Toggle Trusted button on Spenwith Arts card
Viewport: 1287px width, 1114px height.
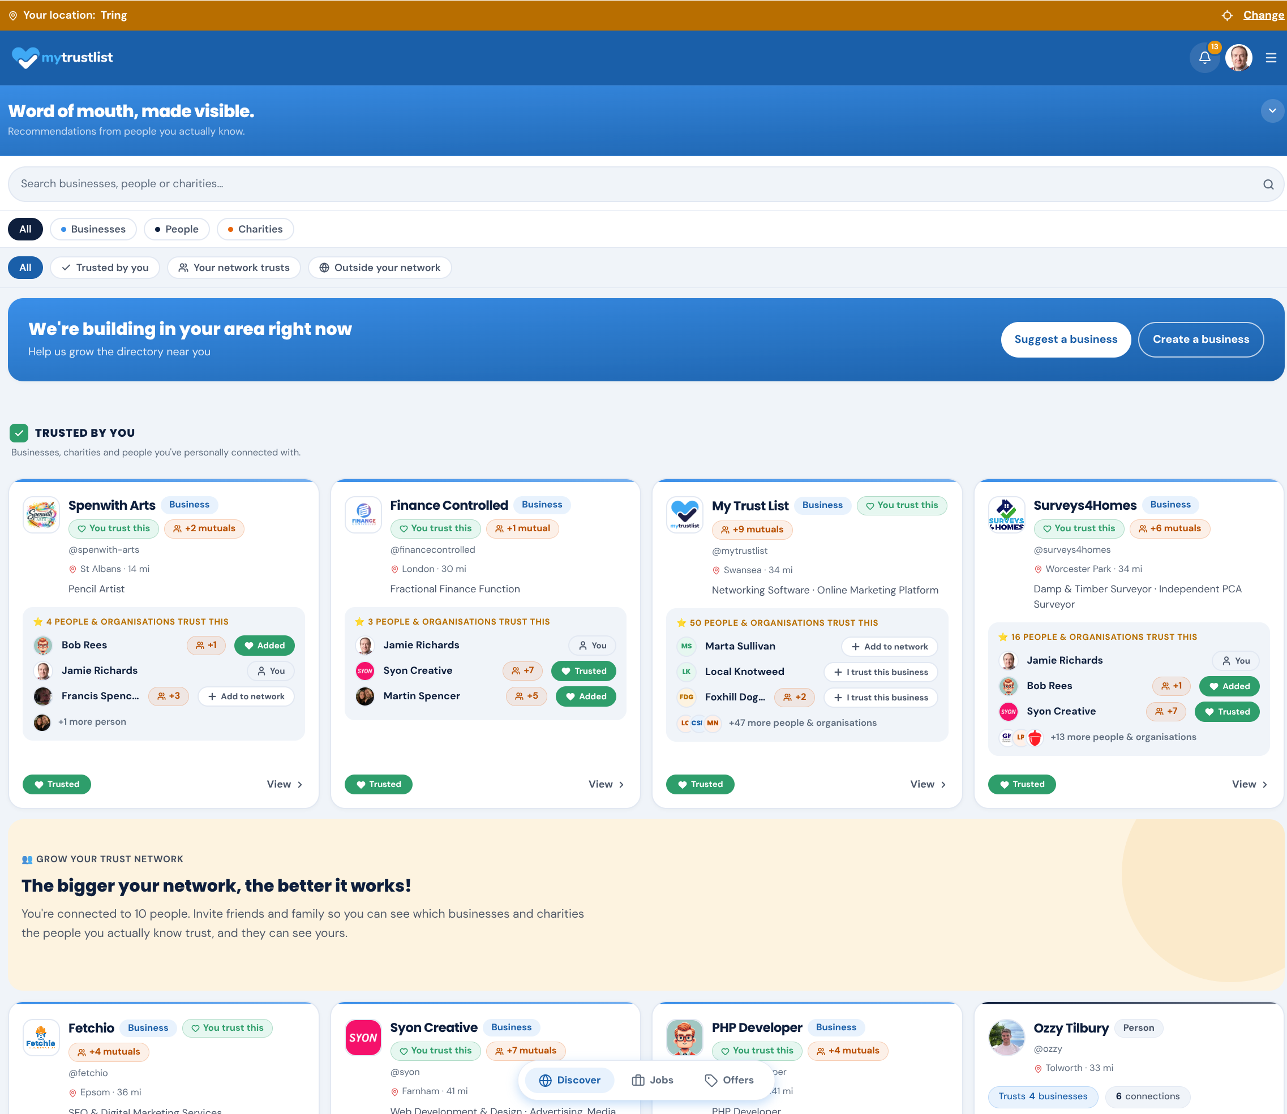57,785
